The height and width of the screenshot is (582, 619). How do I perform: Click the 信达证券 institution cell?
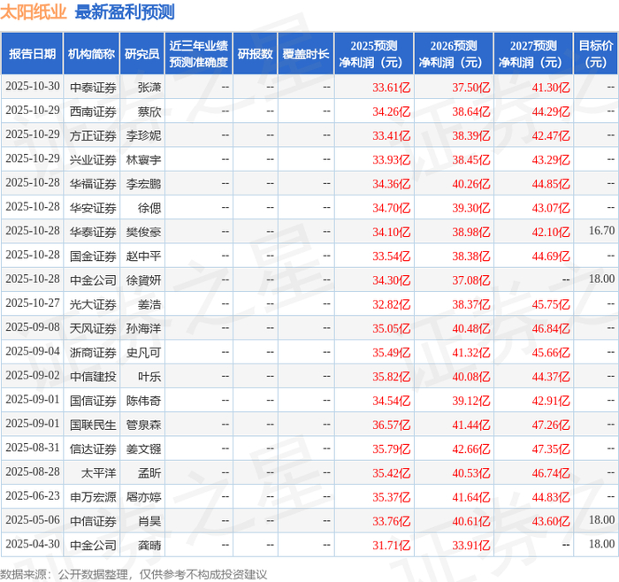[x=93, y=448]
